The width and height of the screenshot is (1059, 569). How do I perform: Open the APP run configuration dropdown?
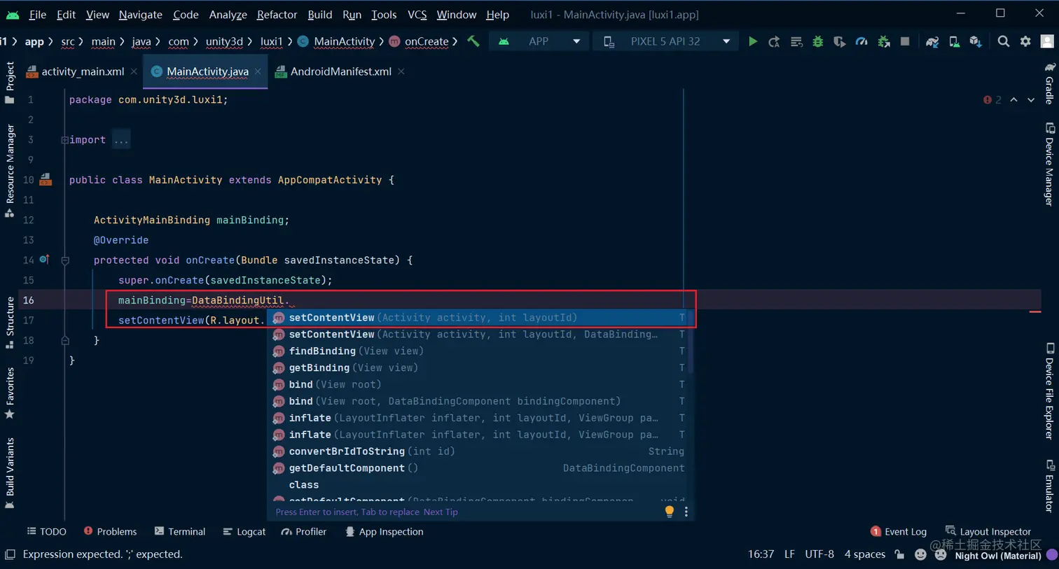540,41
